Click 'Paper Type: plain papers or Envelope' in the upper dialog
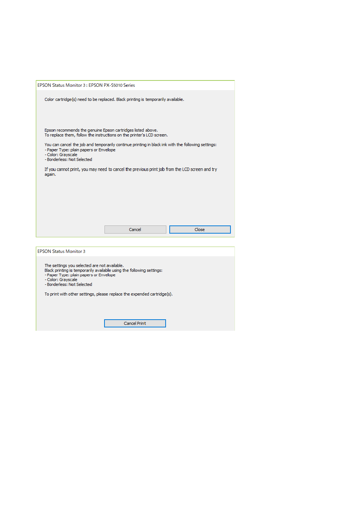Screen dimensions: 352x508 (80, 150)
